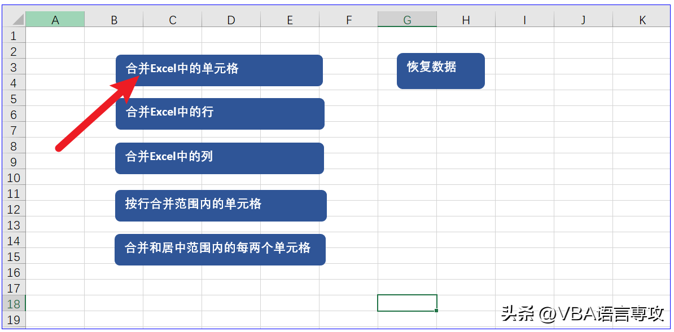Select row 13 header
674x332 pixels.
click(14, 225)
